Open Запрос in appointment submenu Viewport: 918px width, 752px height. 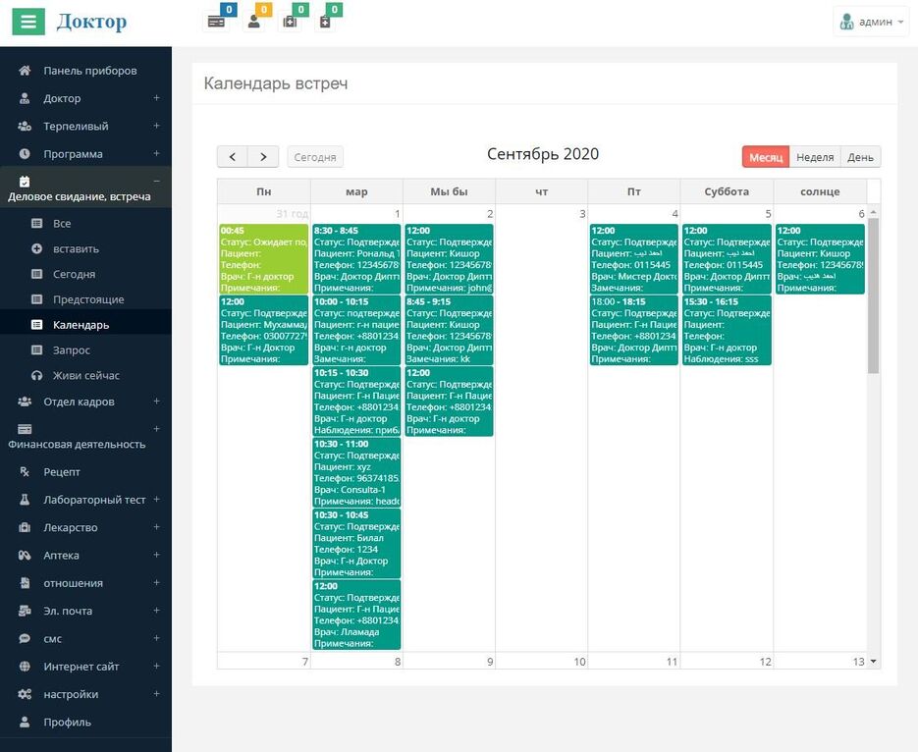click(71, 349)
